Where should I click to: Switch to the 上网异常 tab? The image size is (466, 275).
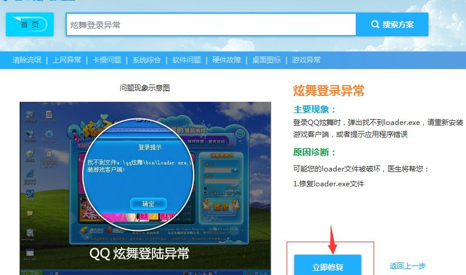[x=67, y=60]
